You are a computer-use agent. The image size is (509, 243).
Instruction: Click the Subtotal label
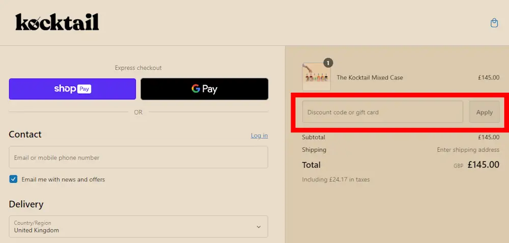point(314,137)
